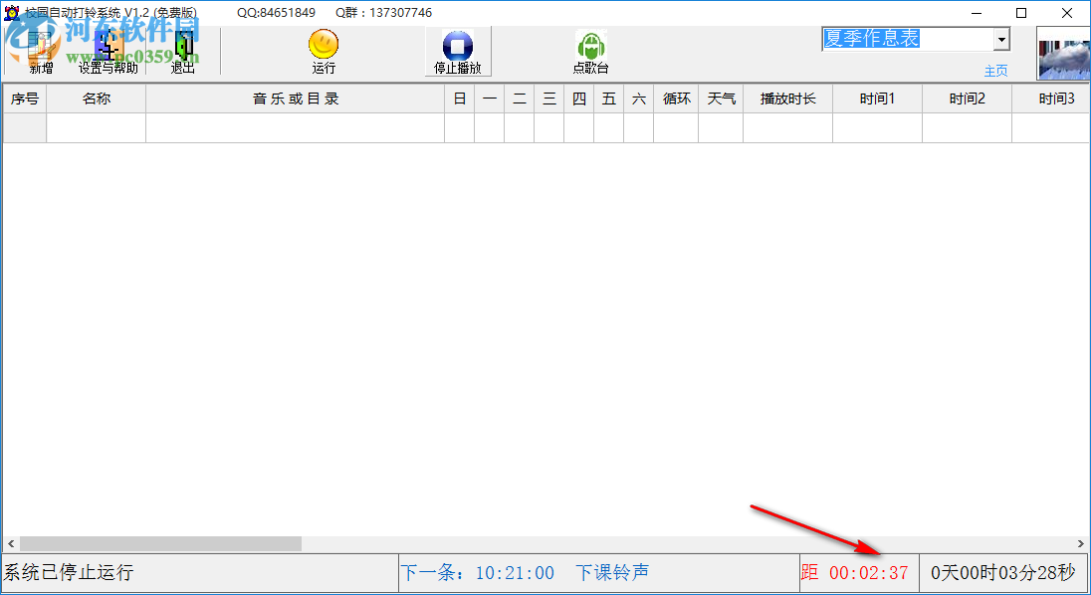
Task: Click the 播放时长 duration column header
Action: click(x=786, y=99)
